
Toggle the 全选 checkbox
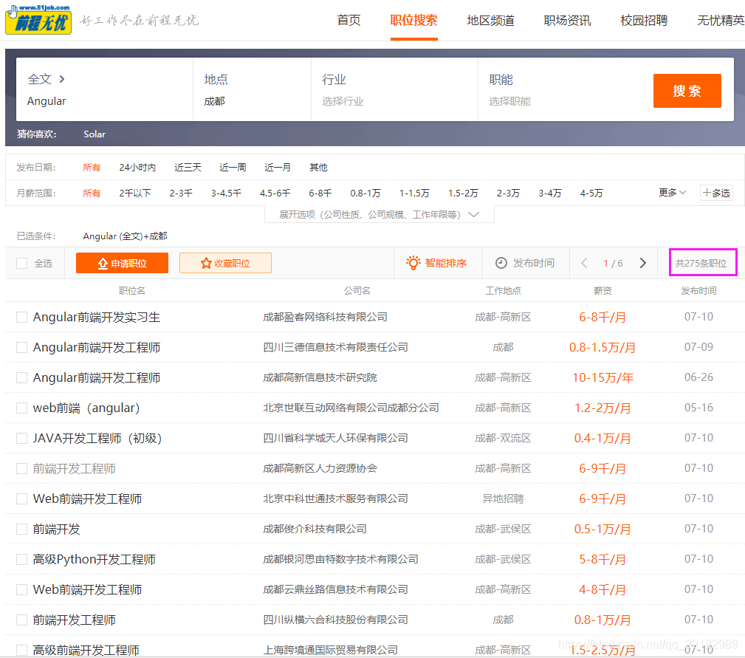pyautogui.click(x=22, y=263)
